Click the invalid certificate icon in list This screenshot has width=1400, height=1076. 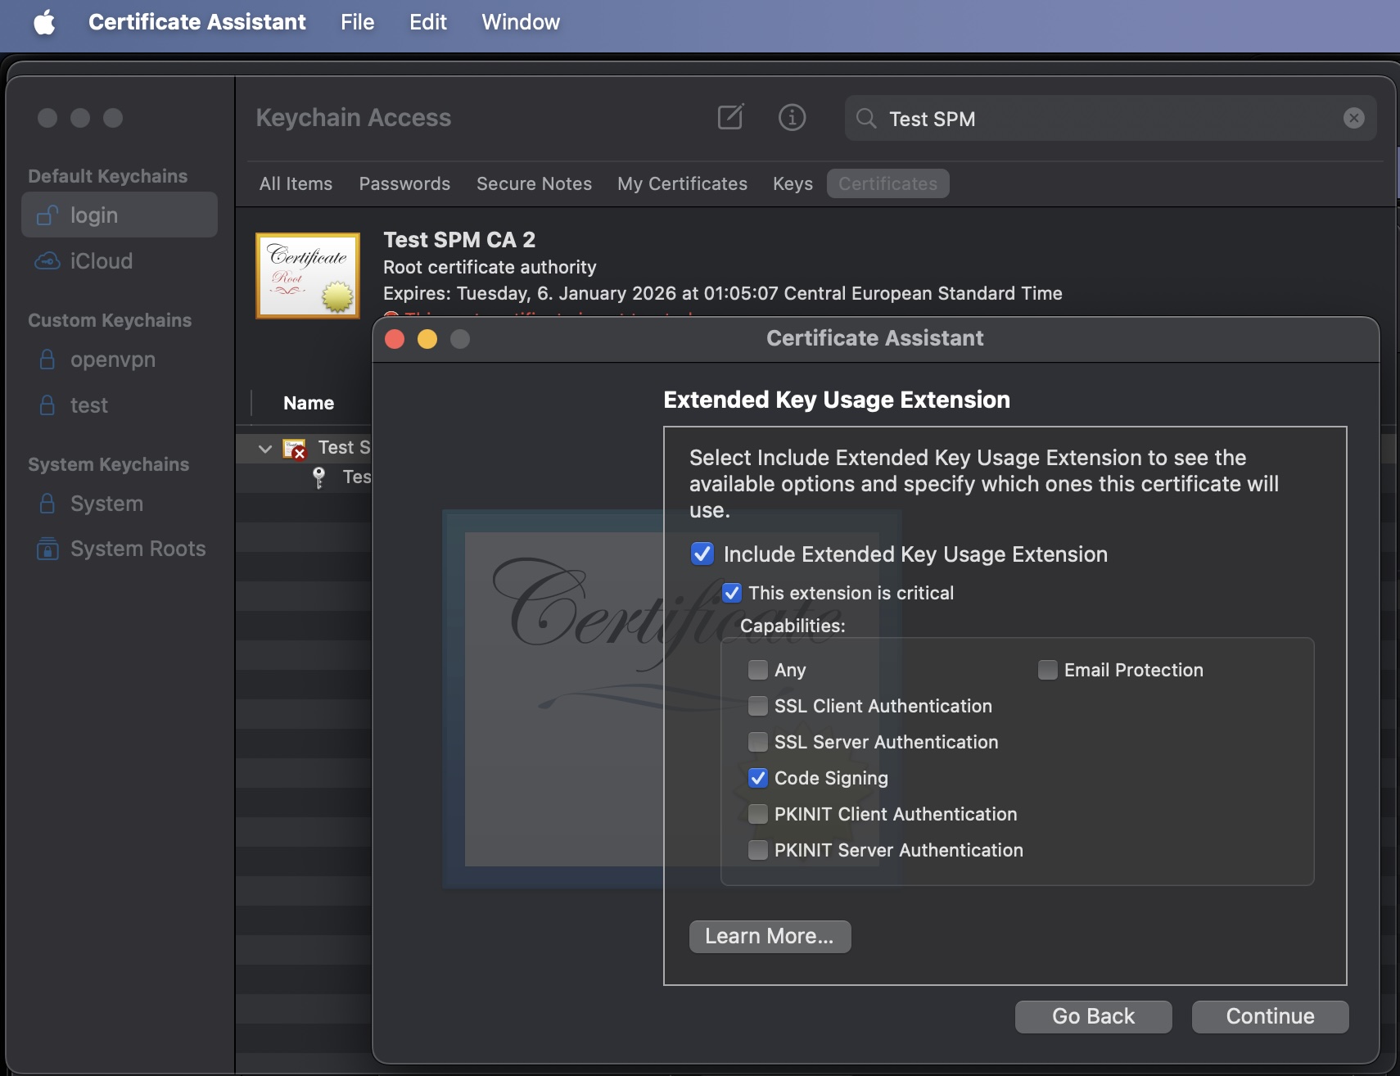pos(294,449)
